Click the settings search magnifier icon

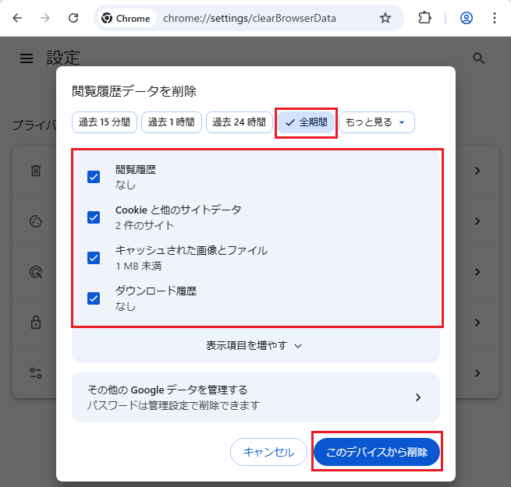(479, 58)
